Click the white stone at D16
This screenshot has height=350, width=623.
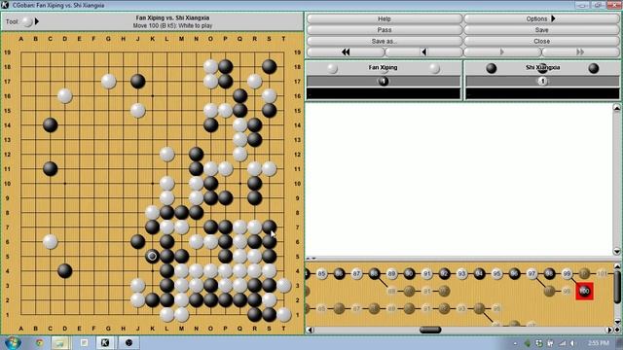[65, 96]
